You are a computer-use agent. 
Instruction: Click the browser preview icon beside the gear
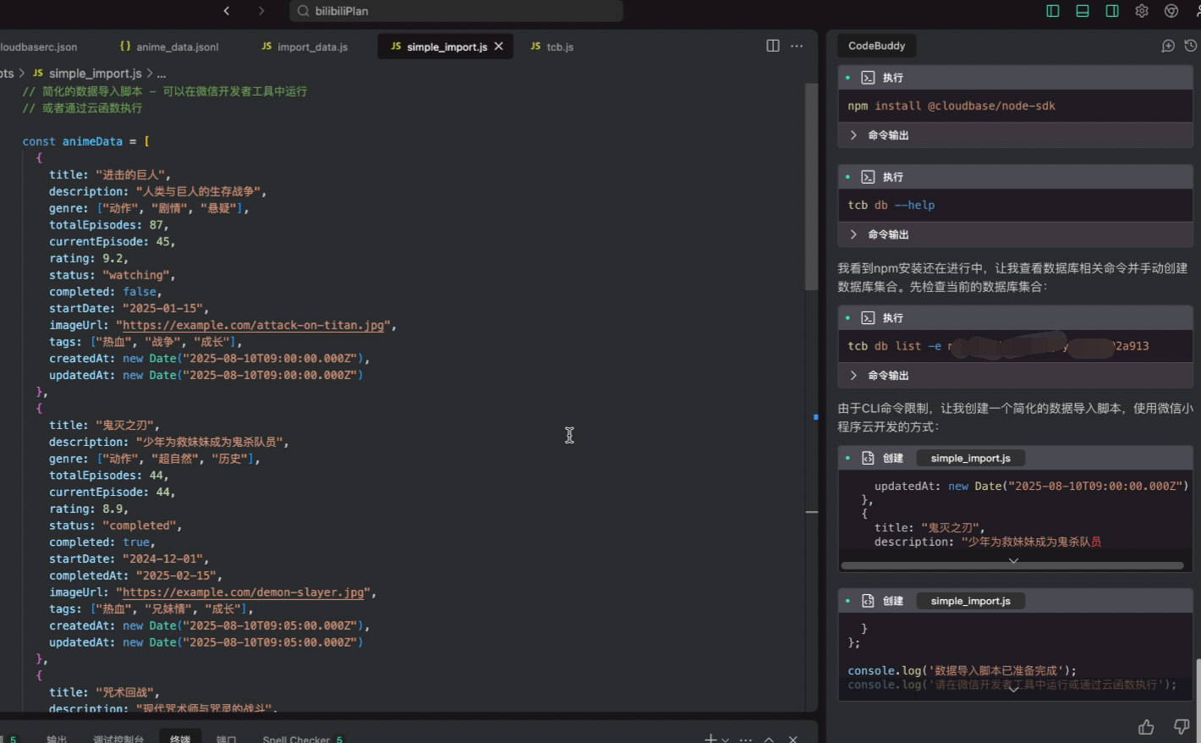1171,11
